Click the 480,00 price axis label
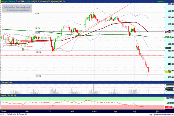The image size is (174, 116). tap(171, 51)
